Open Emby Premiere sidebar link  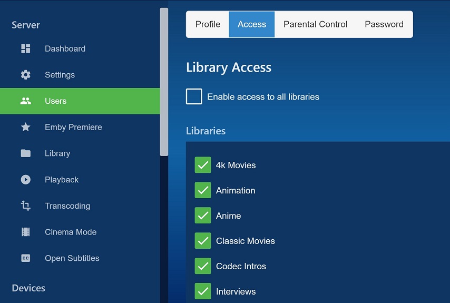[x=73, y=127]
